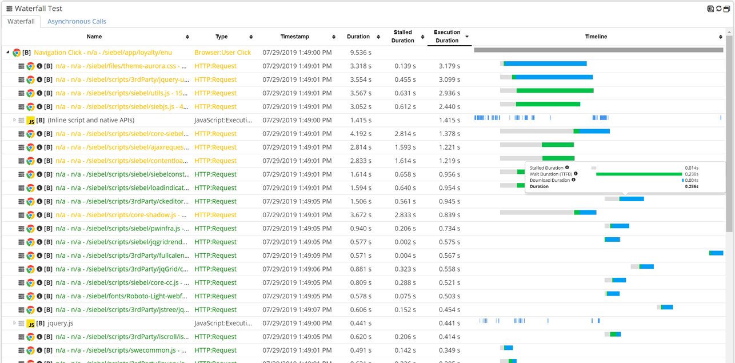735x363 pixels.
Task: Expand the jquery.js execution row
Action: click(15, 323)
